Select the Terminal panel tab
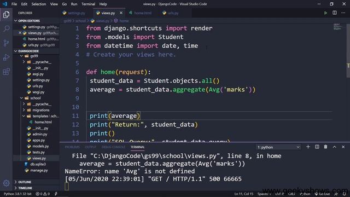The height and width of the screenshot is (197, 350). click(x=137, y=147)
